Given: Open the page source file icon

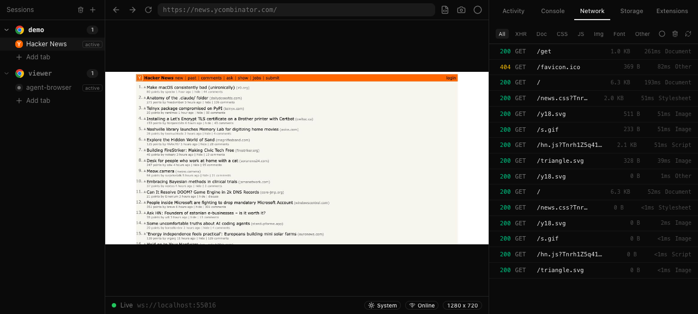Looking at the screenshot, I should pos(445,10).
